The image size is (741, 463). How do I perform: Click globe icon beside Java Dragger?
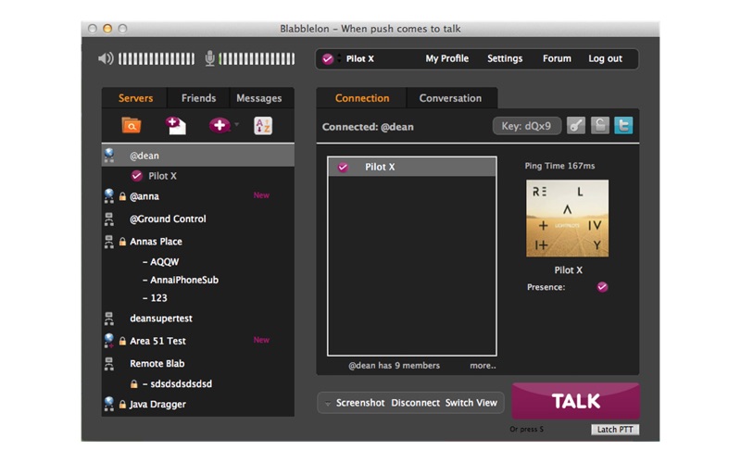[109, 404]
